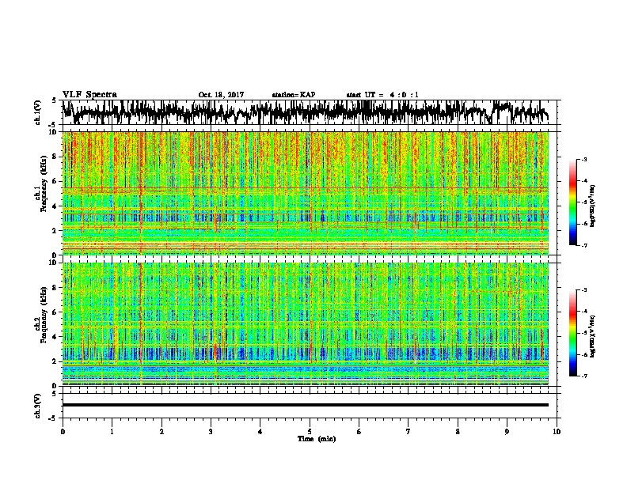627x484 pixels.
Task: Click the "-3" label on ch.1 colorbar
Action: tap(583, 160)
